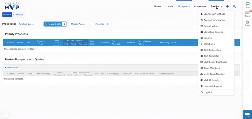Click the search magnifier icon
Viewport: 252px width, 119px height.
tap(234, 7)
